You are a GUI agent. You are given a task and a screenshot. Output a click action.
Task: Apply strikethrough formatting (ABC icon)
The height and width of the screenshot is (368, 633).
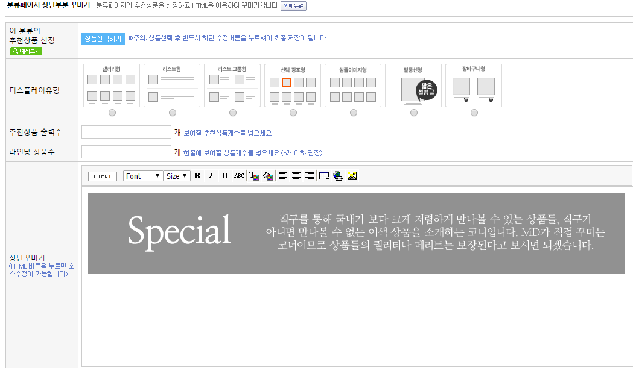tap(239, 176)
